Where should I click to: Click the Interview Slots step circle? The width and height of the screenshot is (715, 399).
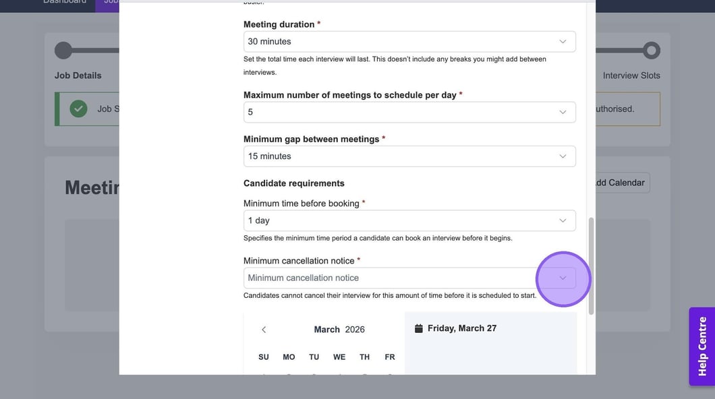[651, 51]
